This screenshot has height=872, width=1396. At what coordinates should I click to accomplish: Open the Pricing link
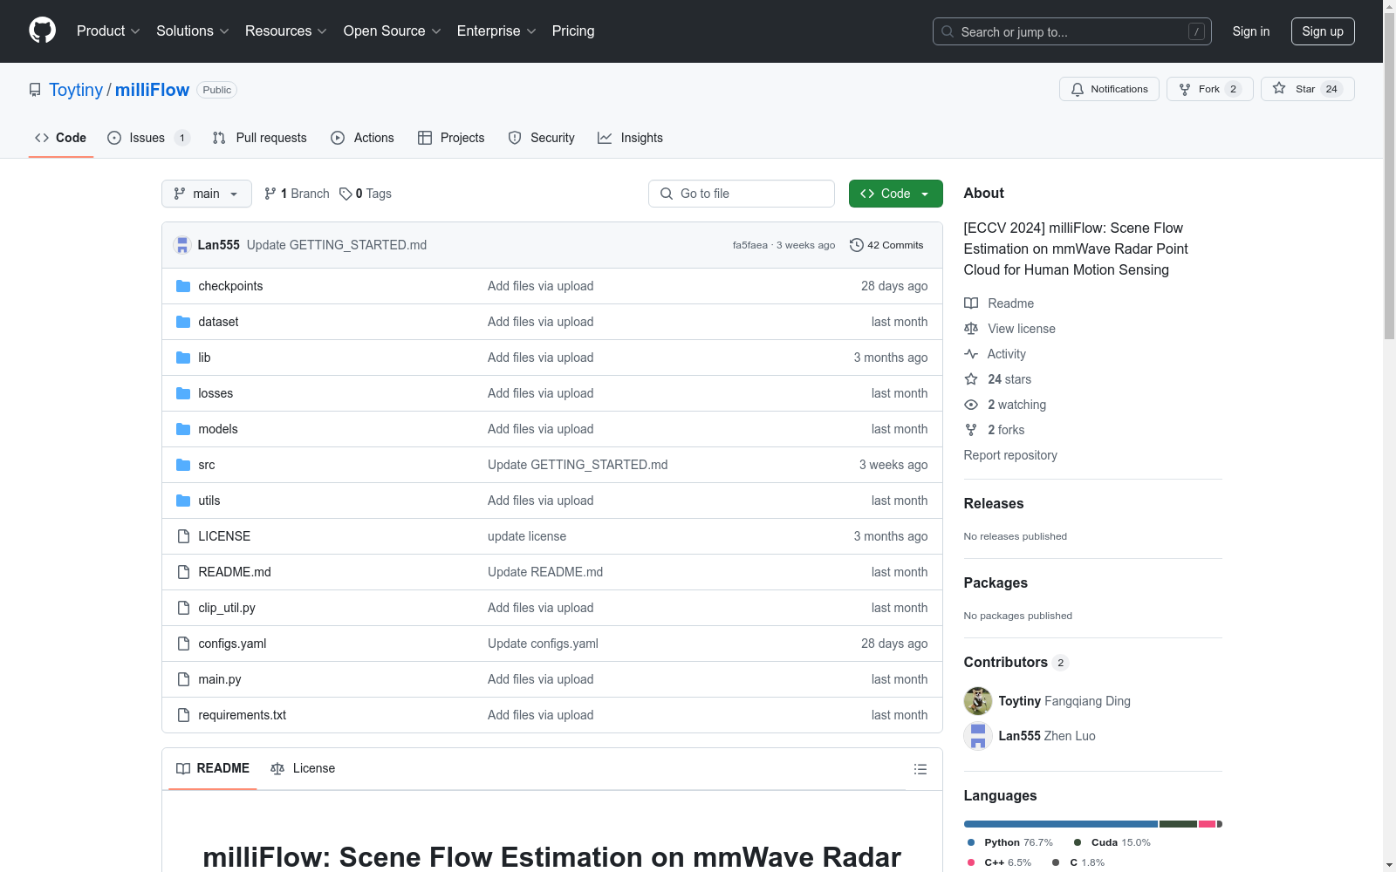(573, 31)
